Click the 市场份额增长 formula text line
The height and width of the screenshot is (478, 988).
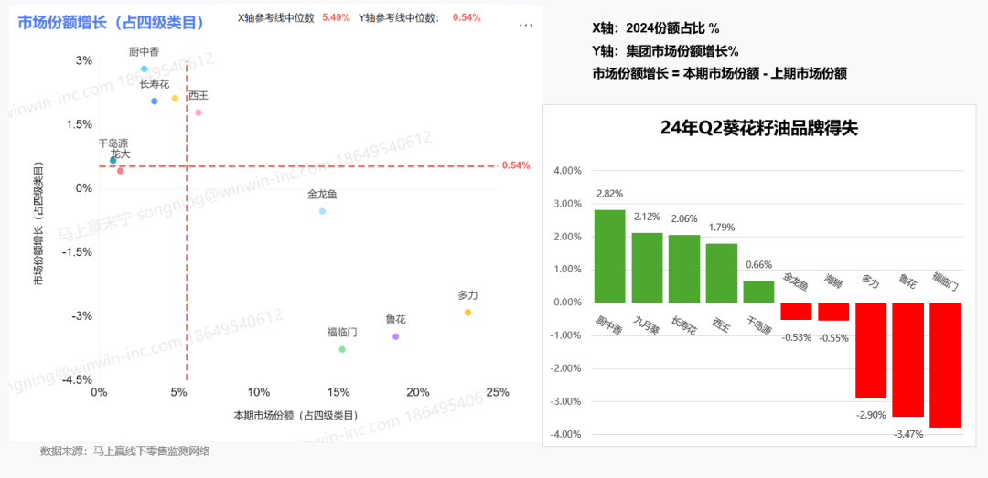(x=719, y=73)
